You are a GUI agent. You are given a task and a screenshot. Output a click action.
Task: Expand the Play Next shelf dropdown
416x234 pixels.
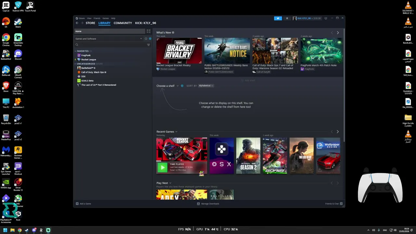click(170, 183)
